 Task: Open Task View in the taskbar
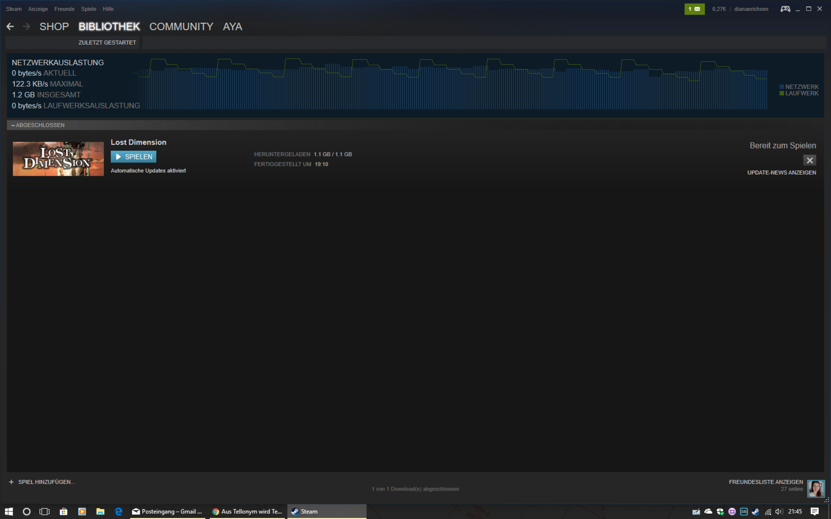coord(45,512)
